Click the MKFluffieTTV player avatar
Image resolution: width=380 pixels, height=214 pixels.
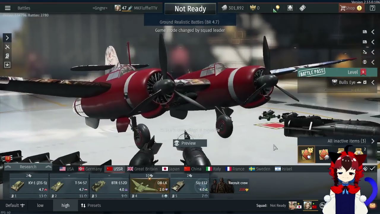pyautogui.click(x=118, y=8)
